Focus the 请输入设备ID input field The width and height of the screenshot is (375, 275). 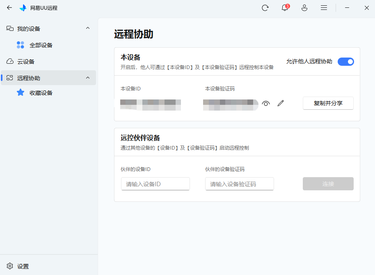click(155, 184)
